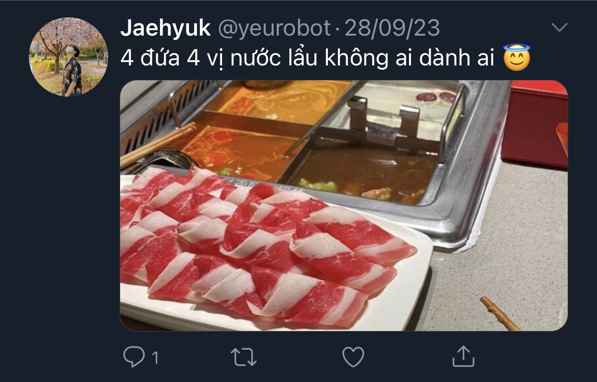Open the share upload icon
Screen dimensions: 597x382
[x=463, y=357]
